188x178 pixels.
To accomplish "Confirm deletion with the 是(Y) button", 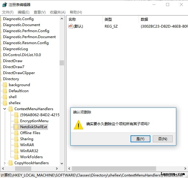I will coord(140,139).
